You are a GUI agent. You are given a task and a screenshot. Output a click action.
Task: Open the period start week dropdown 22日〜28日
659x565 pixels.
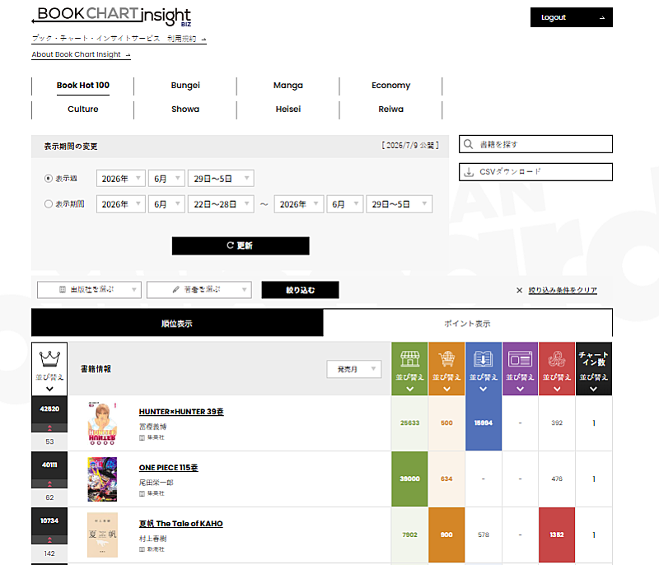click(221, 204)
